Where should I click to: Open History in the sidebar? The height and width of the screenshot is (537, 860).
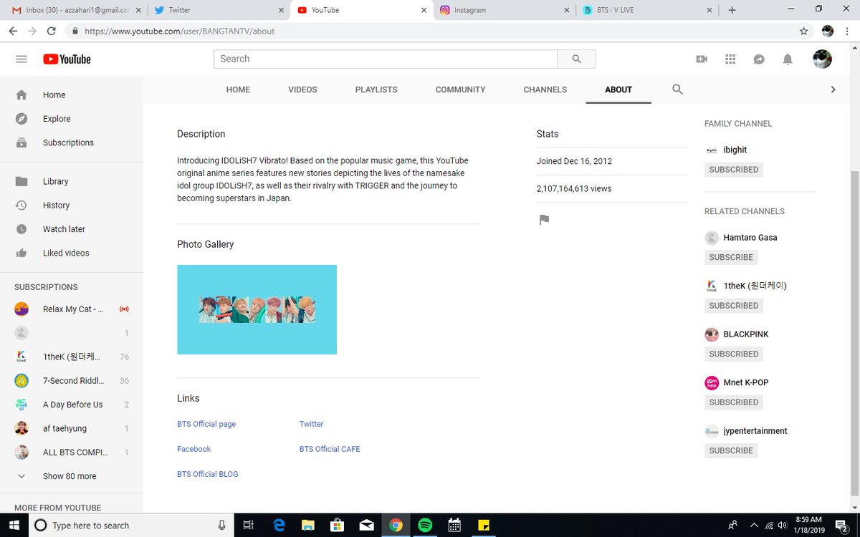pyautogui.click(x=72, y=205)
